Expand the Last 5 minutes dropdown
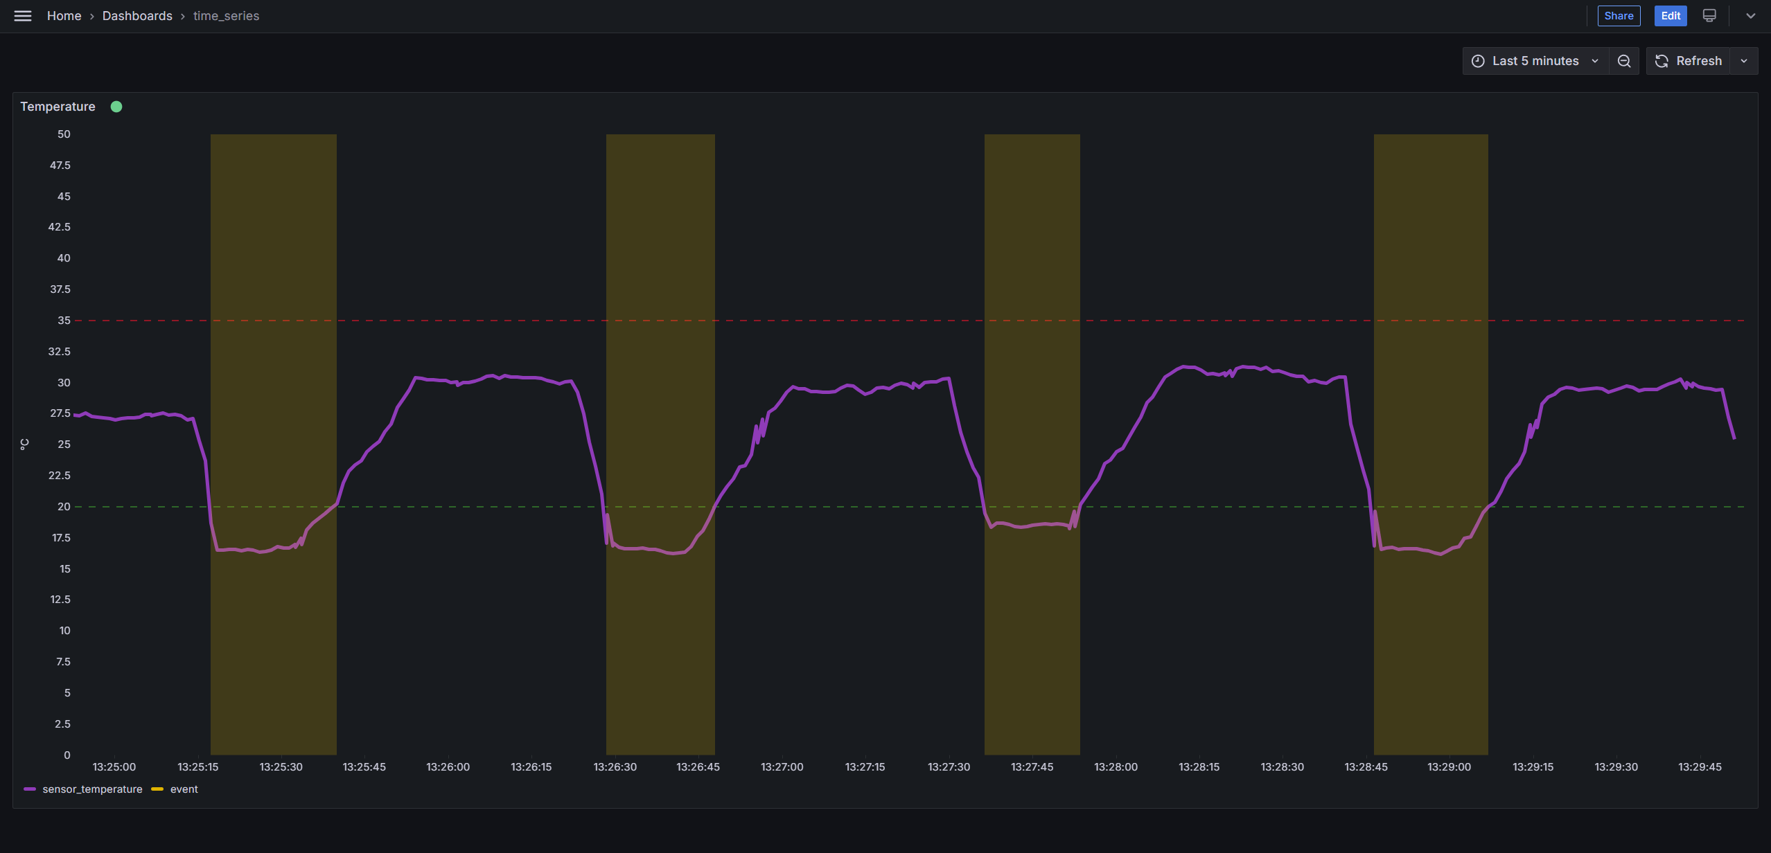 pos(1535,61)
